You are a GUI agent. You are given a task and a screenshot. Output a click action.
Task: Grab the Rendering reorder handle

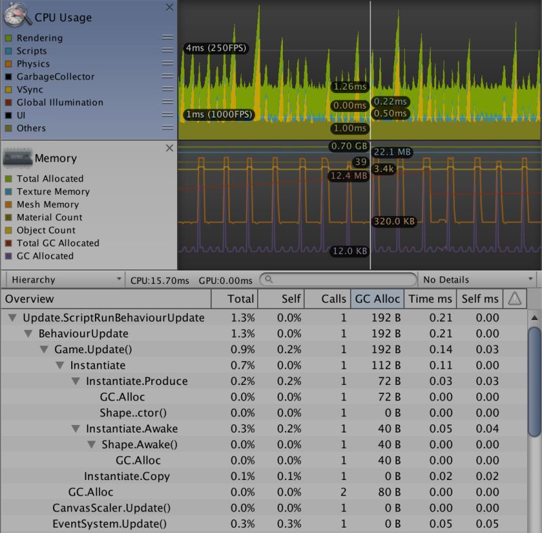[168, 37]
